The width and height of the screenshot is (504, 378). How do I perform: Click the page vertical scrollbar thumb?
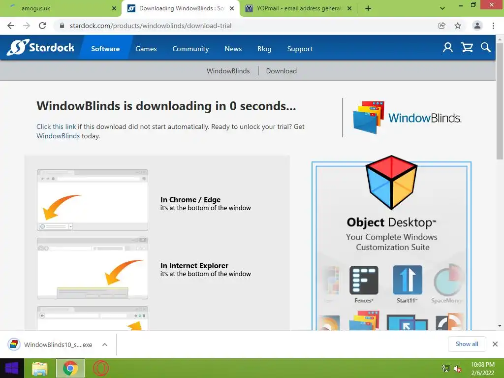(500, 101)
